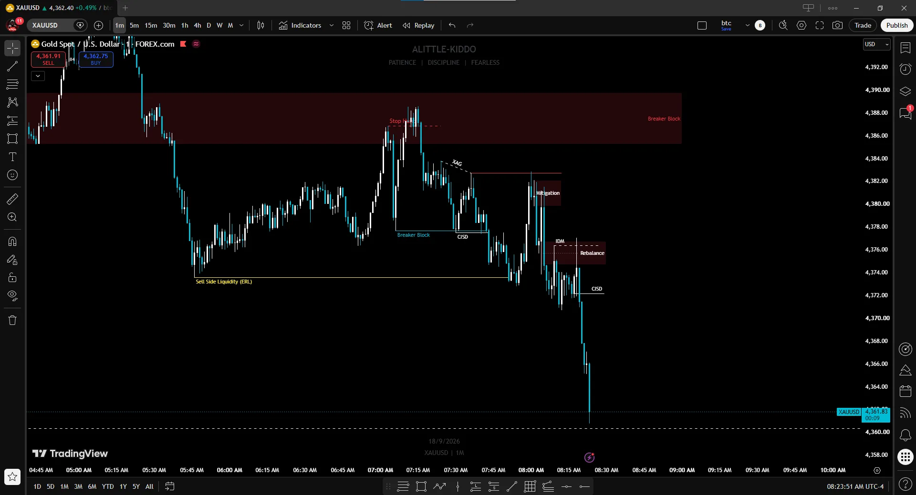This screenshot has height=495, width=916.
Task: Take a chart snapshot with camera
Action: coord(837,25)
